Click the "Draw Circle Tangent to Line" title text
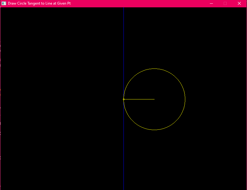 click(39, 3)
